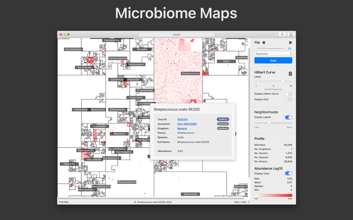Click the Sphingomonas map label
353x220 pixels.
pos(241,187)
